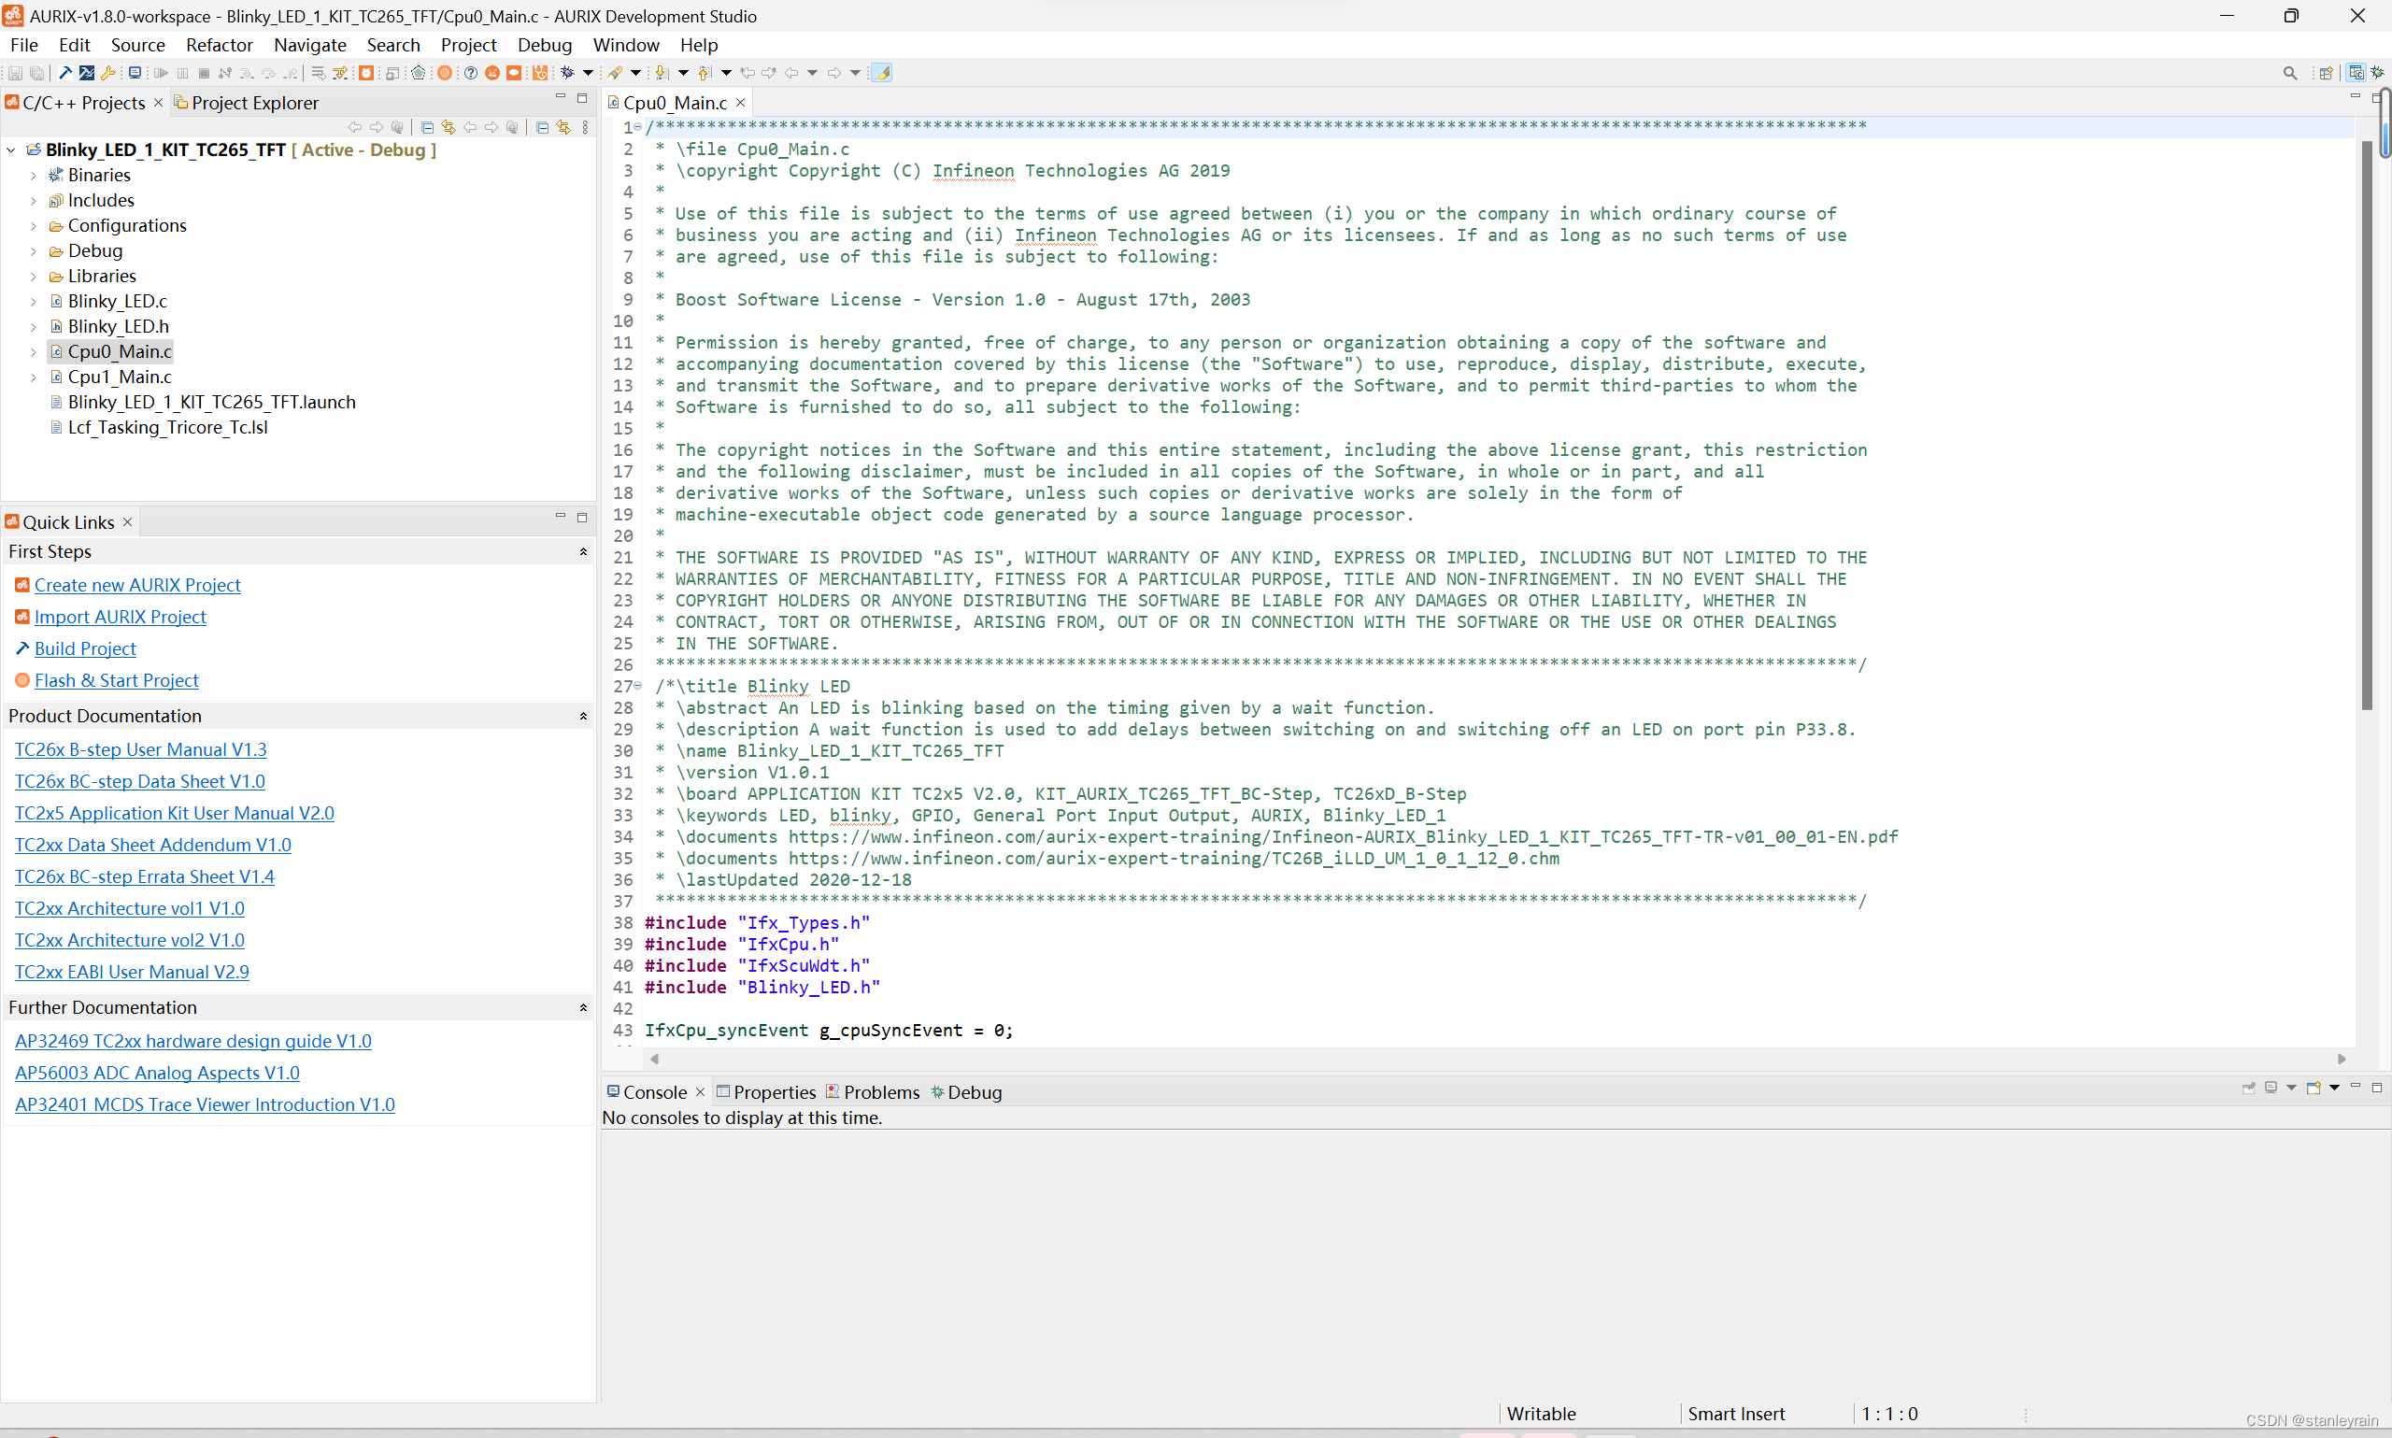
Task: Click the orange chip Flash toolbar icon
Action: (445, 73)
